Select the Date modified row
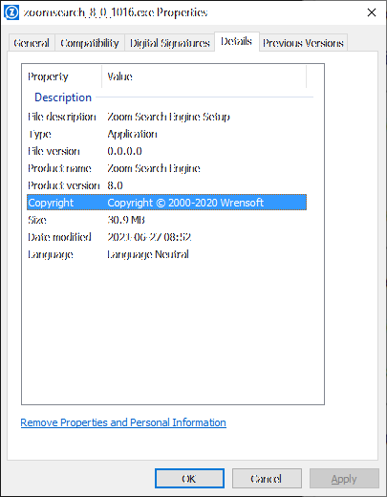The image size is (387, 497). [166, 237]
